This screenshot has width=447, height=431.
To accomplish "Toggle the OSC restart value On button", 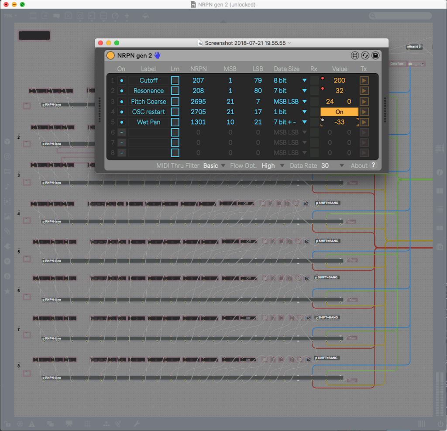I will [x=339, y=112].
